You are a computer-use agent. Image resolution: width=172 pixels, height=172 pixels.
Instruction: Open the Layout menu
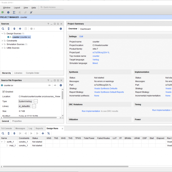point(17,8)
